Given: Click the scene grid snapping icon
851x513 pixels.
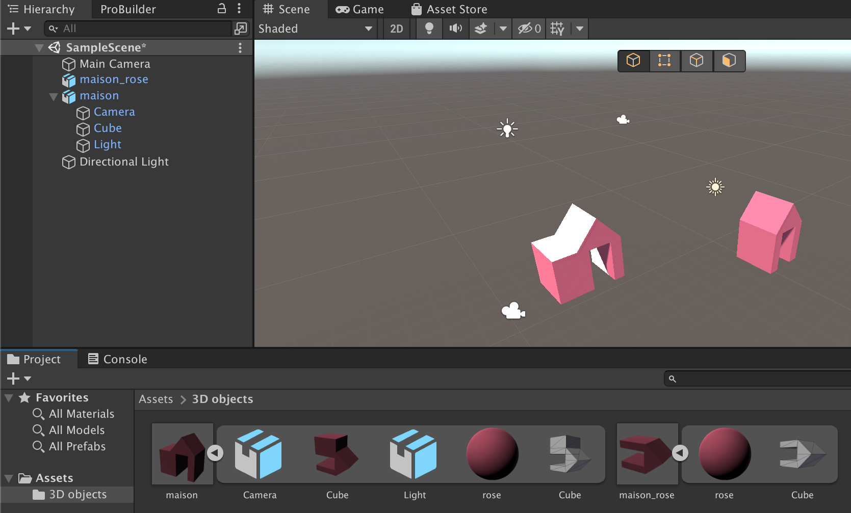Looking at the screenshot, I should [557, 29].
